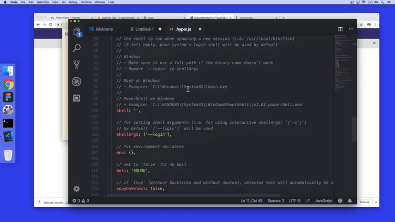Viewport: 395px width, 222px height.
Task: Change indentation via Spaces: 2
Action: 276,201
